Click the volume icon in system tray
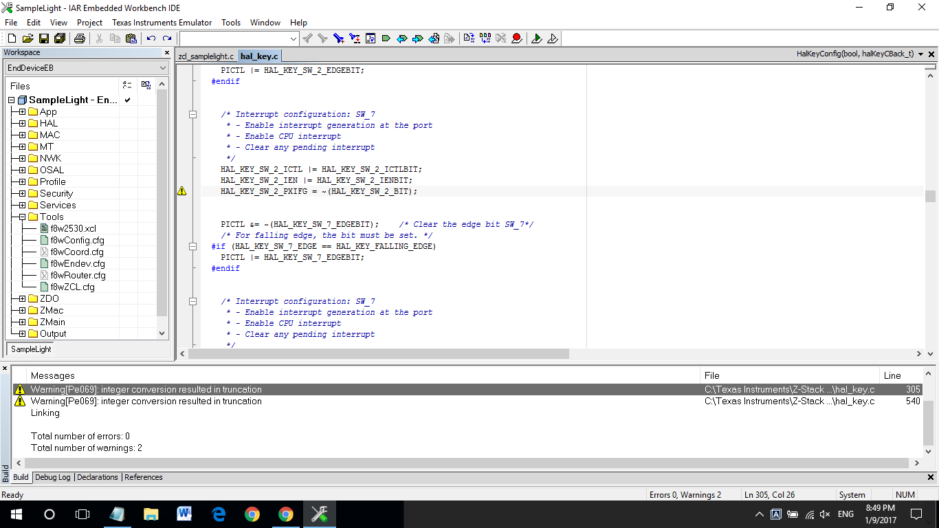Screen dimensions: 939x528 [825, 514]
